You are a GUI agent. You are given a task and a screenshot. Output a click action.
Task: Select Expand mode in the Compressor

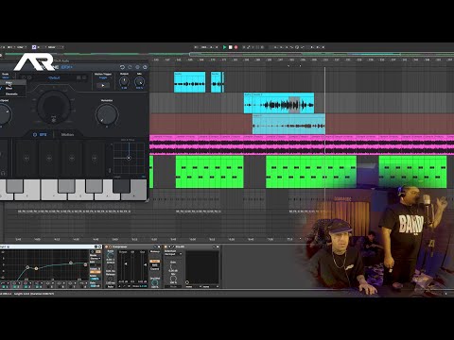pos(155,269)
